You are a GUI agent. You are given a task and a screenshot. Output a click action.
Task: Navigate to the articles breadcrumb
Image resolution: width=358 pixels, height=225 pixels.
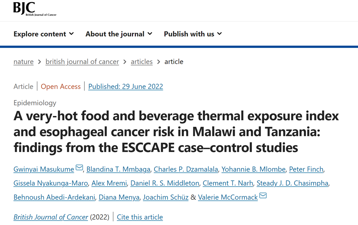tap(142, 62)
